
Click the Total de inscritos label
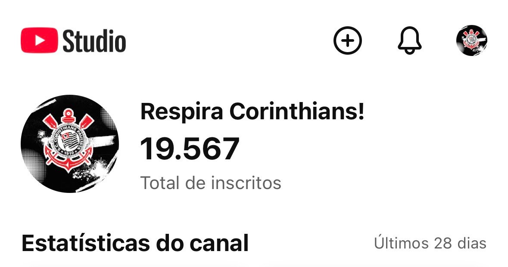[211, 183]
